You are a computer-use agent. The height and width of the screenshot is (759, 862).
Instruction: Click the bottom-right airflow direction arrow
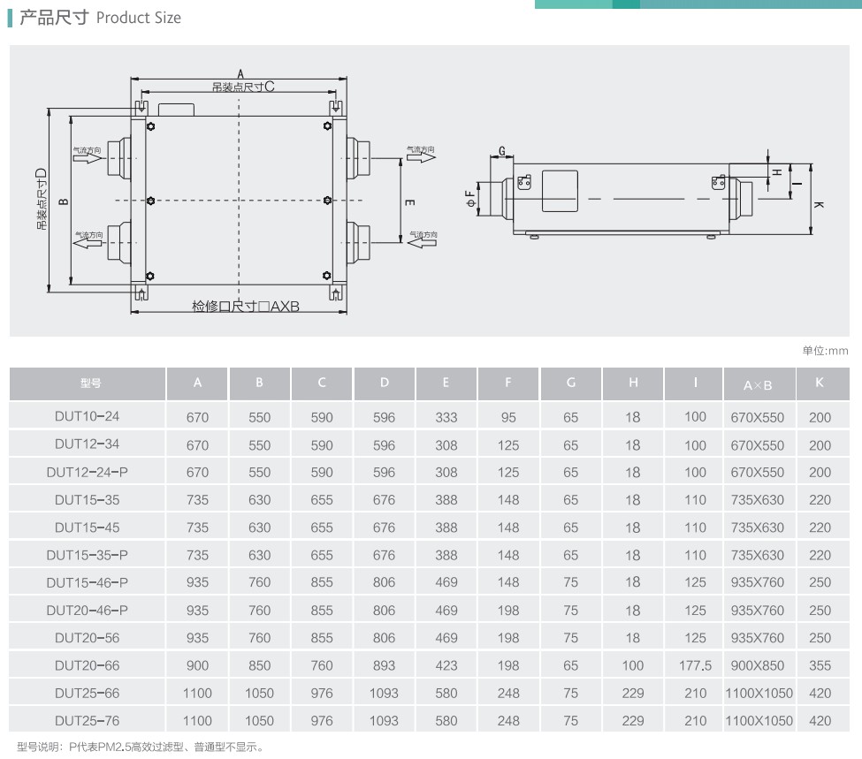click(421, 244)
